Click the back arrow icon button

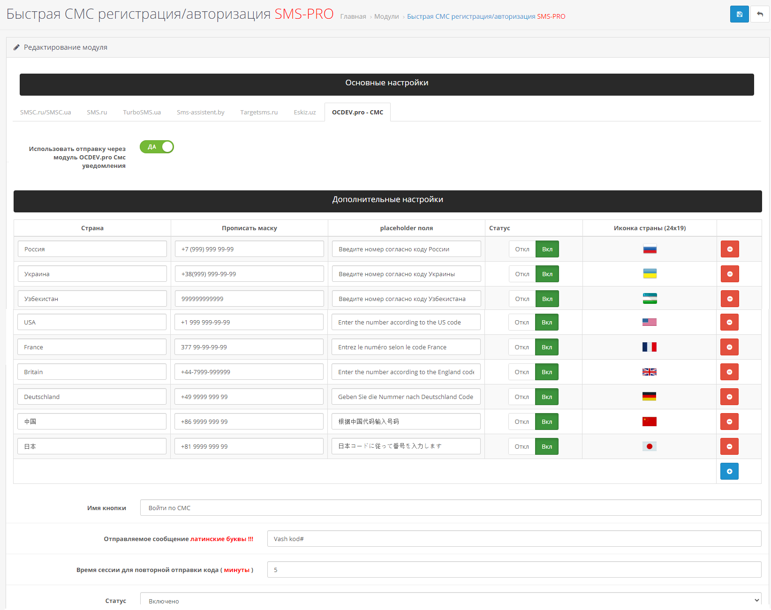coord(760,14)
